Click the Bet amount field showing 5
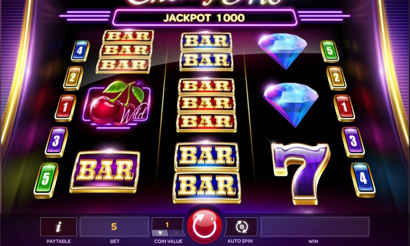Screen dimensions: 410x246 (x=114, y=227)
